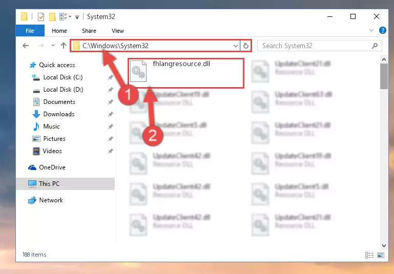Viewport: 394px width, 274px height.
Task: Click the New folder icon in title bar
Action: pos(52,17)
